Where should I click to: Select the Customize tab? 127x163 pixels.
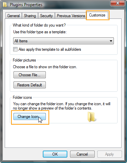click(x=97, y=15)
